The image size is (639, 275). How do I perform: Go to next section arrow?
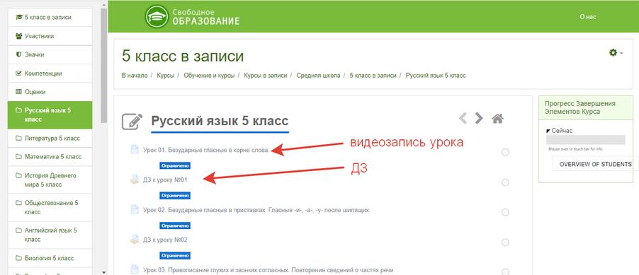coord(479,118)
